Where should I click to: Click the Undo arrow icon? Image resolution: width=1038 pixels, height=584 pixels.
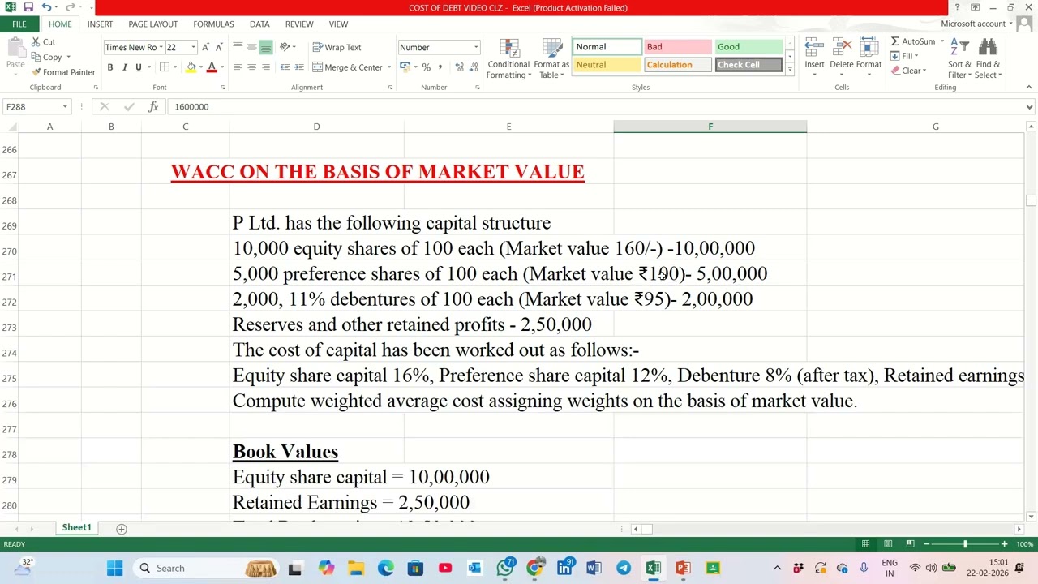coord(46,7)
